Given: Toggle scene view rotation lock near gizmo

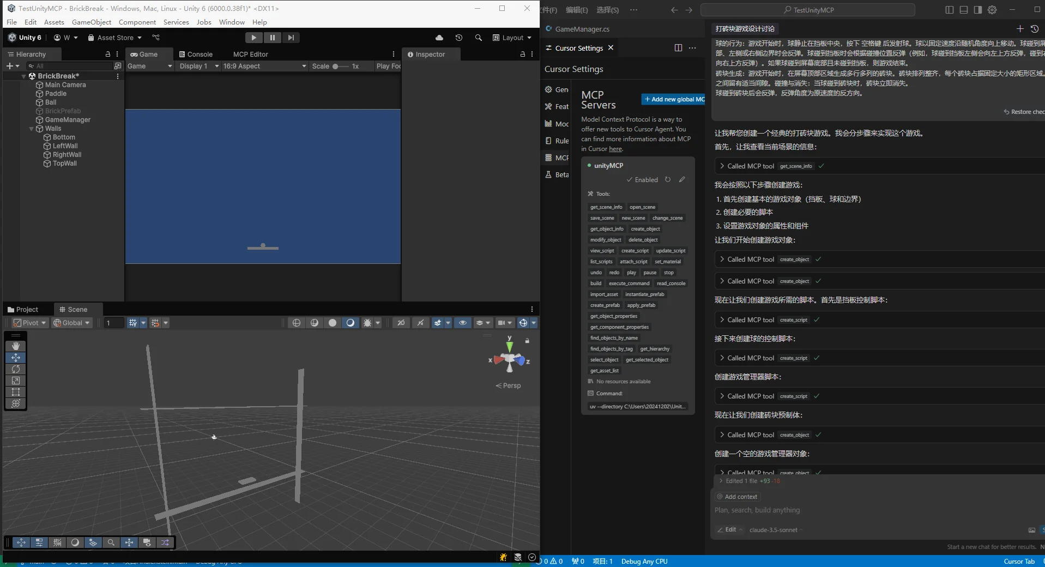Looking at the screenshot, I should tap(527, 340).
